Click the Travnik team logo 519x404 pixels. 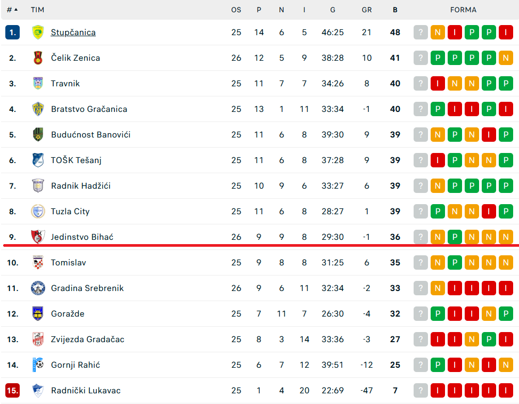coord(38,84)
